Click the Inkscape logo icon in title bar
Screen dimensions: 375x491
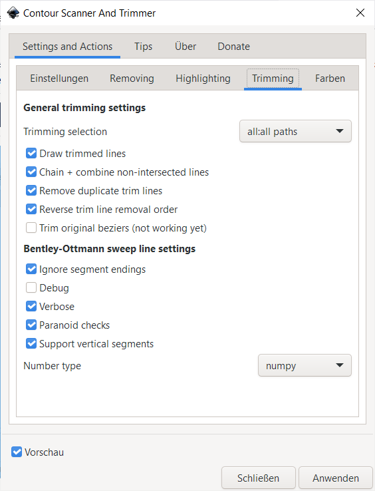point(13,13)
